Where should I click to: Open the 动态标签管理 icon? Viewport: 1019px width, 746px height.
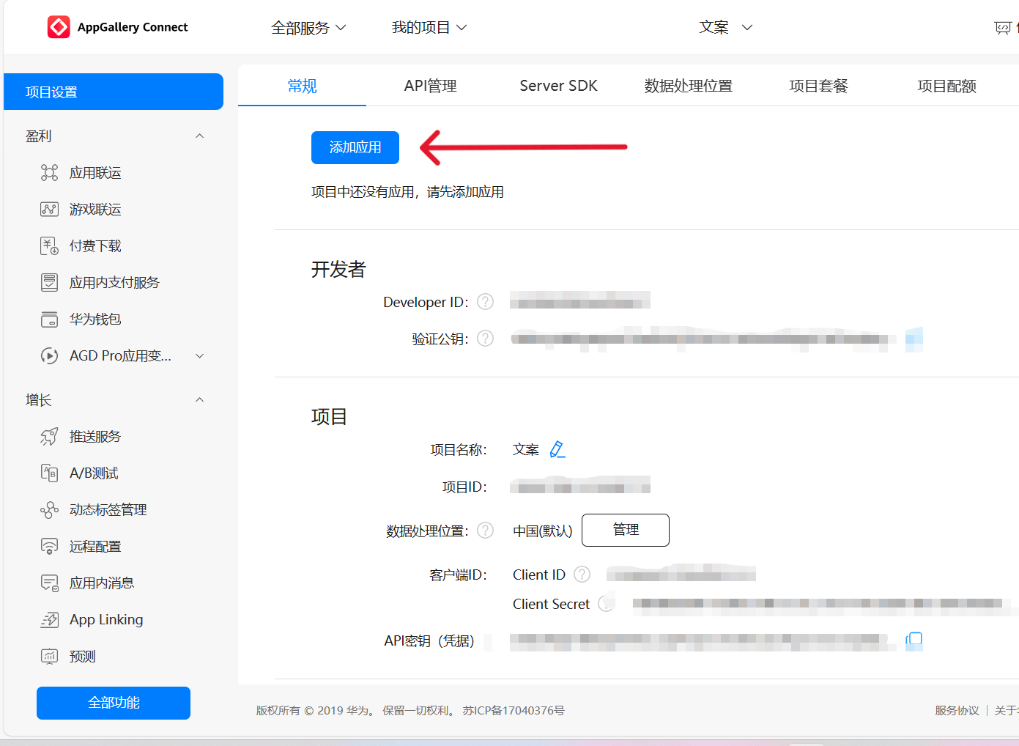pyautogui.click(x=49, y=510)
